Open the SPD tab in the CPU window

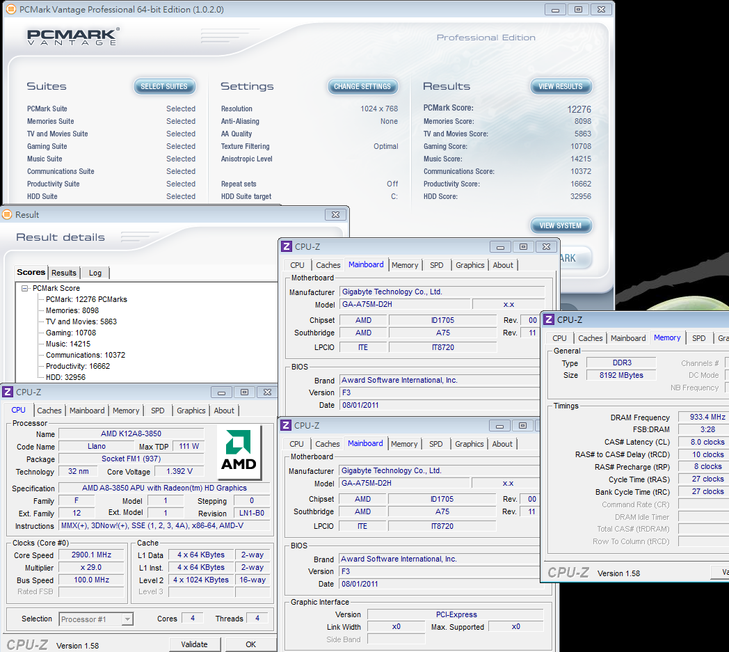pyautogui.click(x=158, y=411)
